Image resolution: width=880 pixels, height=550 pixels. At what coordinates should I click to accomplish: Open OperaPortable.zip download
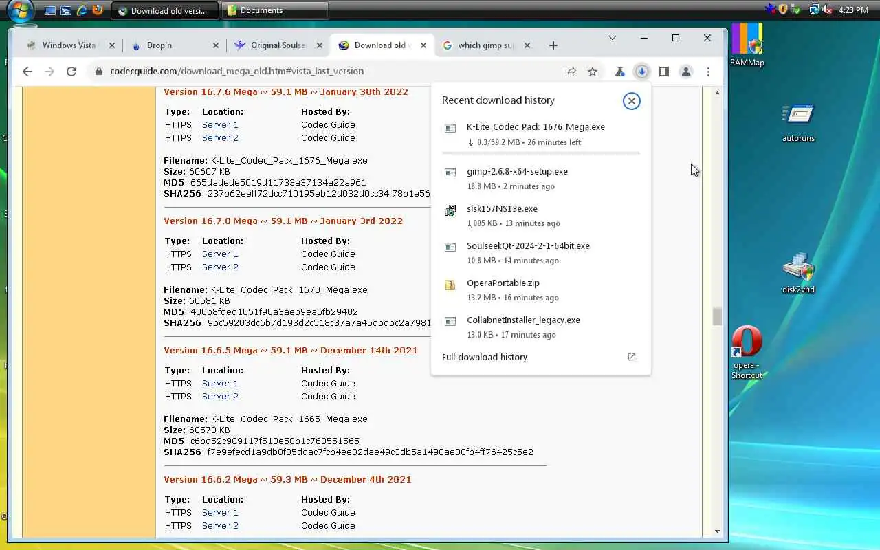[541, 289]
